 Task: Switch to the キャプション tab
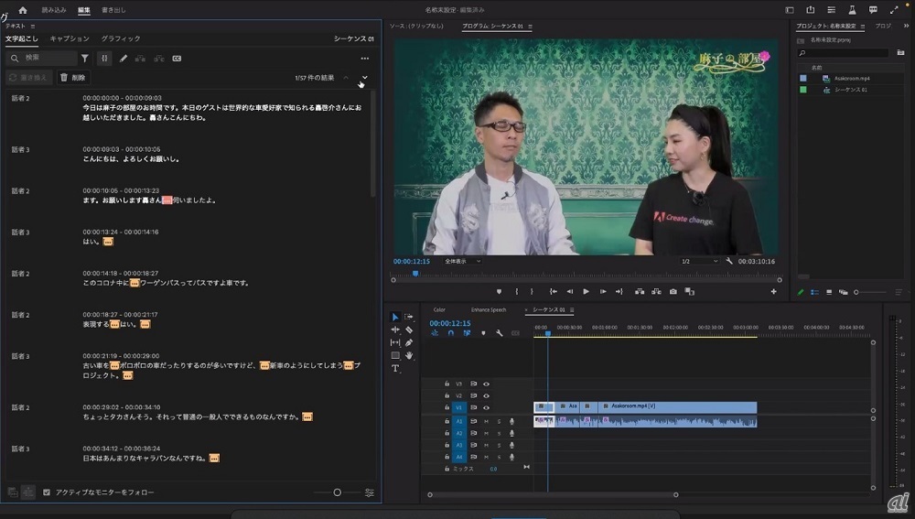(x=70, y=38)
